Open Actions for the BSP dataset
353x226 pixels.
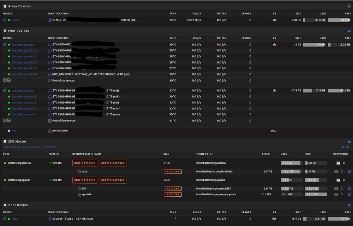point(173,189)
